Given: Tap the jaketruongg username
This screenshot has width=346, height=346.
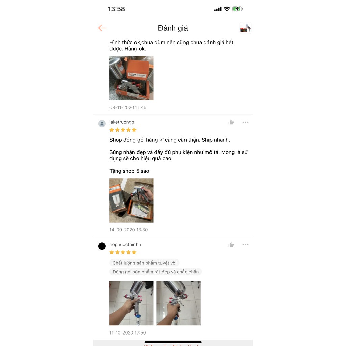Looking at the screenshot, I should 122,122.
